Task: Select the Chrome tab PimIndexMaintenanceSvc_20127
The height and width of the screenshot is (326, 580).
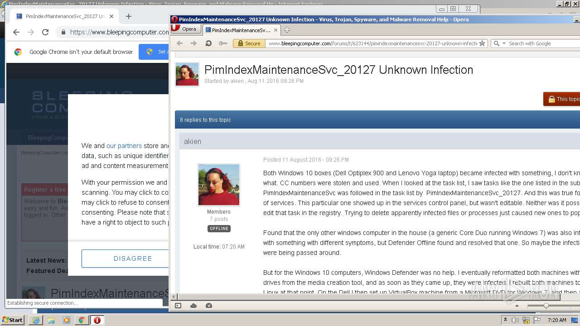Action: pyautogui.click(x=64, y=16)
